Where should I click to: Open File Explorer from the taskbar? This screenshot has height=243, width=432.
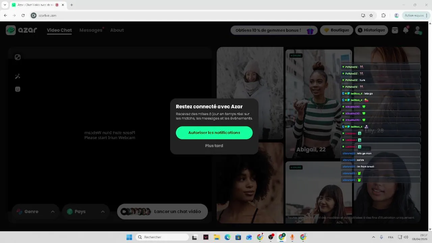coord(216,237)
